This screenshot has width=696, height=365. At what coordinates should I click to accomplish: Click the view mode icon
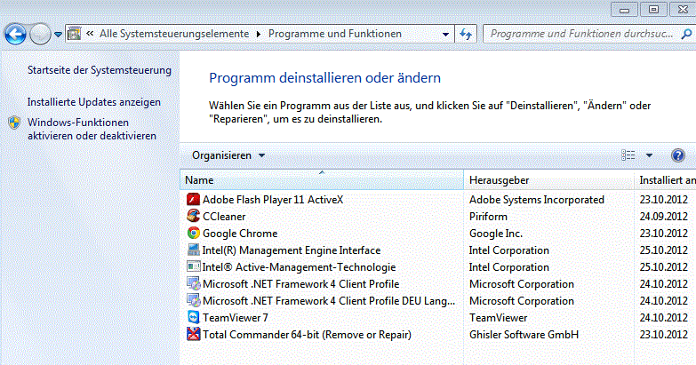[x=628, y=155]
